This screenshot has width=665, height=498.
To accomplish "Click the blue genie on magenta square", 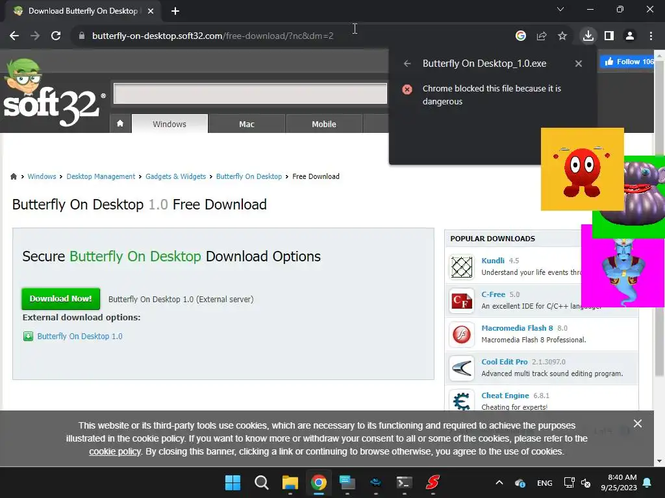I will 623,271.
